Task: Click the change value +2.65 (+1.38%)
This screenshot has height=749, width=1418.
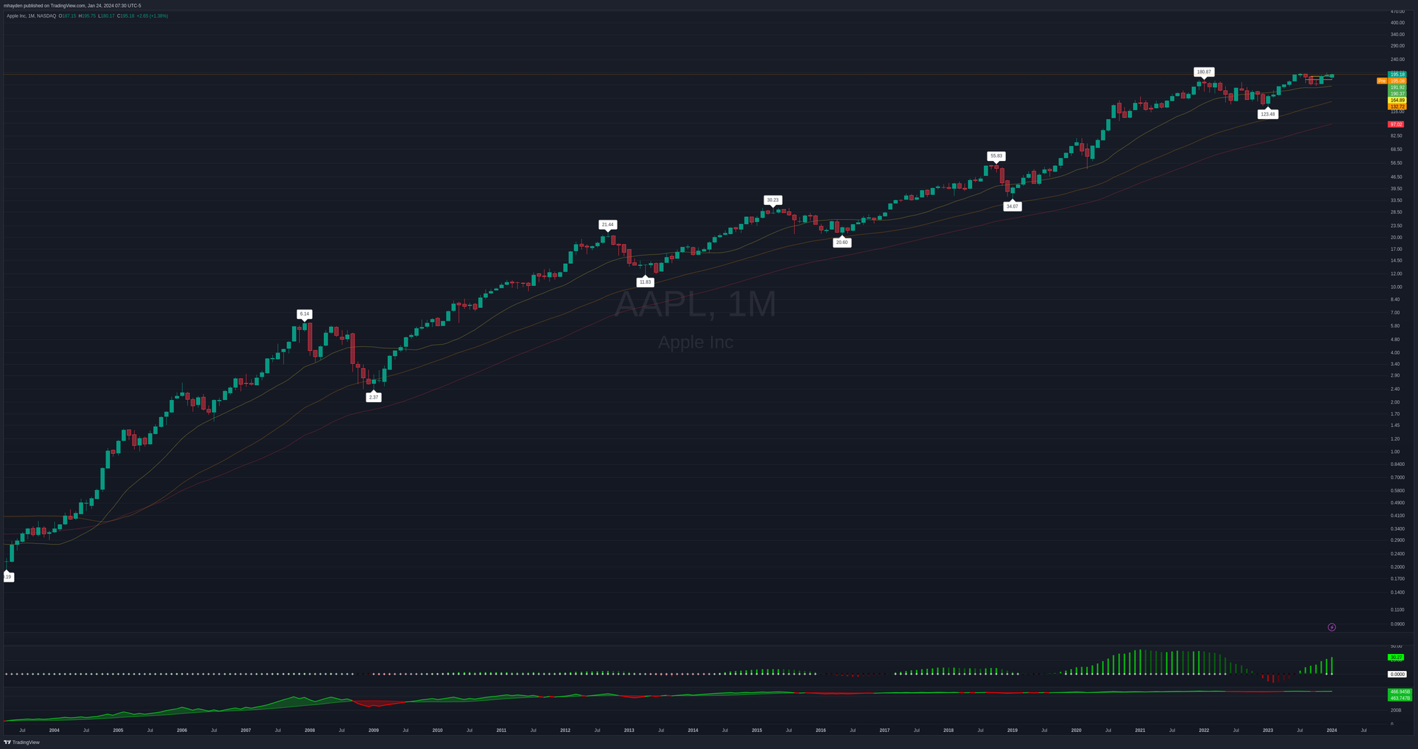Action: pyautogui.click(x=152, y=16)
